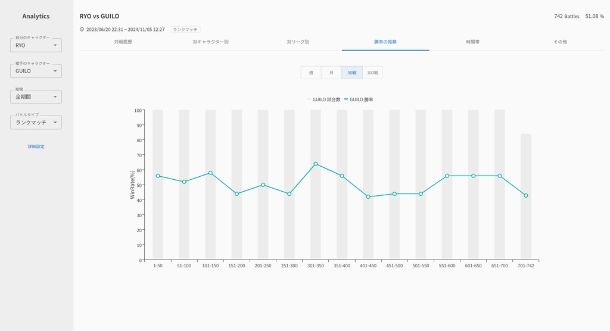
Task: Open the 対キャラクター別 tab
Action: tap(210, 42)
